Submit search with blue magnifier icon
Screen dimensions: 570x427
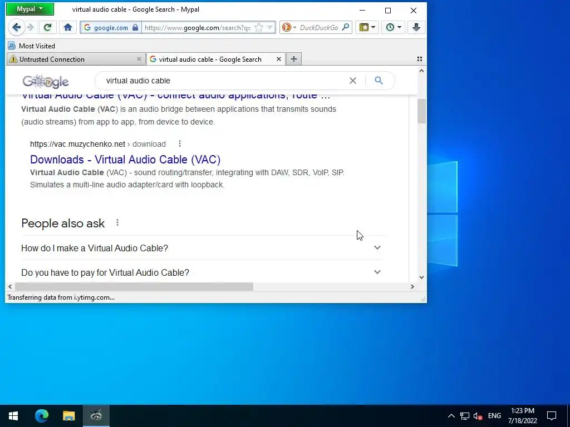pos(379,81)
